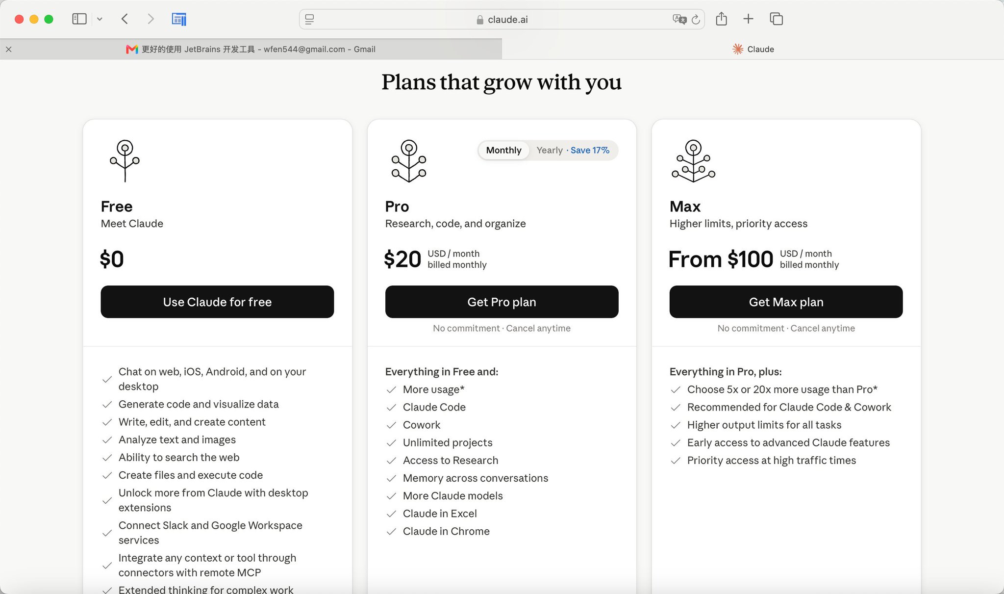This screenshot has height=594, width=1004.
Task: Focus the claude.ai address bar
Action: tap(502, 19)
